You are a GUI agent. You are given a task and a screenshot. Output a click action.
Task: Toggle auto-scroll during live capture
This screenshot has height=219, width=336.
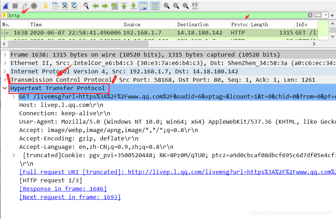click(143, 6)
